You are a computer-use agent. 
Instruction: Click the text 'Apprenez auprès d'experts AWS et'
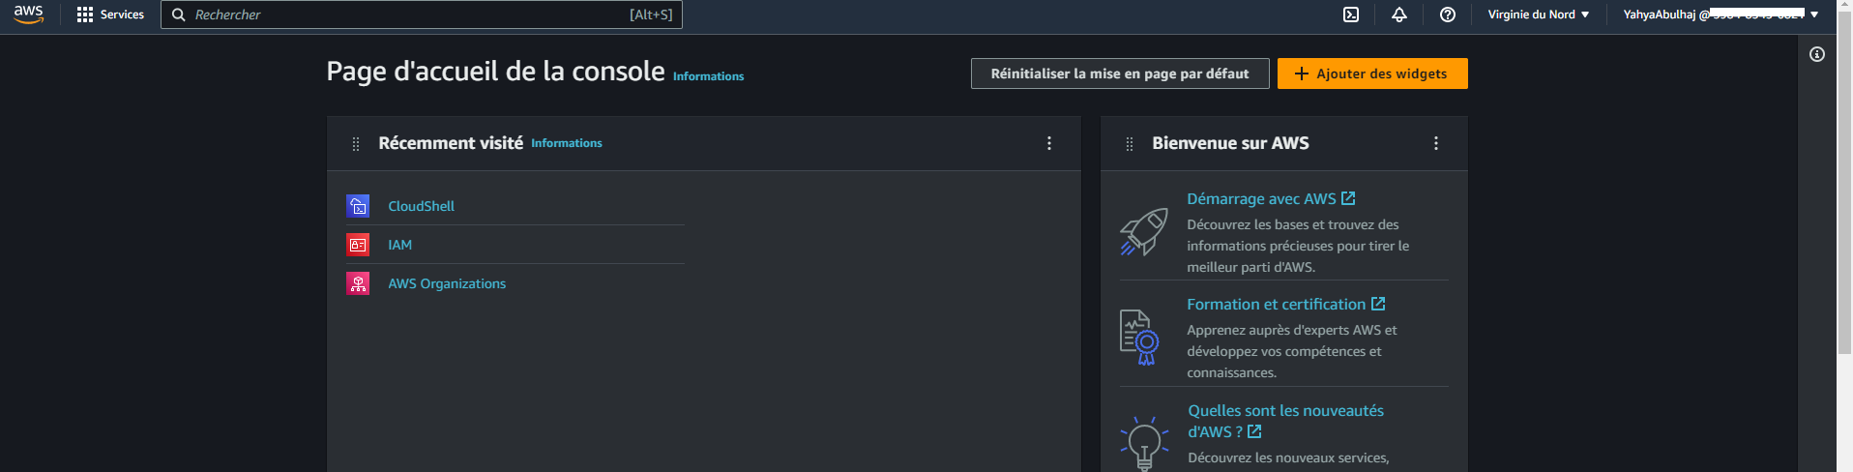coord(1292,330)
